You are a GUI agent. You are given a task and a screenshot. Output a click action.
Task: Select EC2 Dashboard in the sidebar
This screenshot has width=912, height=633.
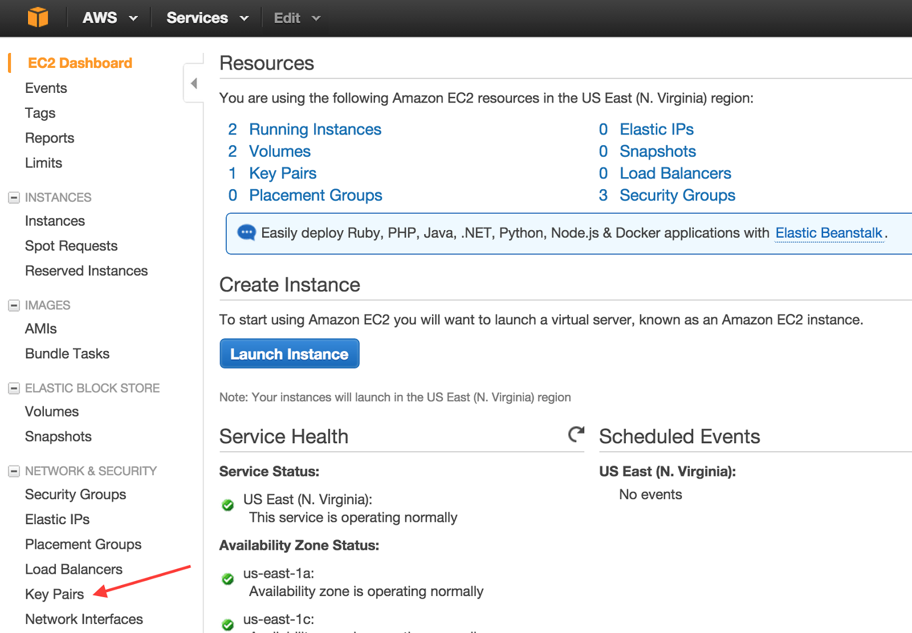80,63
